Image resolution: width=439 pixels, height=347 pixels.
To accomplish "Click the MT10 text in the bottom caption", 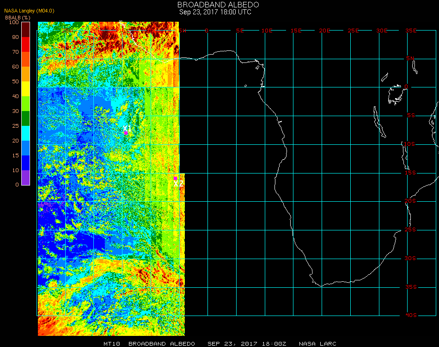I will (x=112, y=344).
